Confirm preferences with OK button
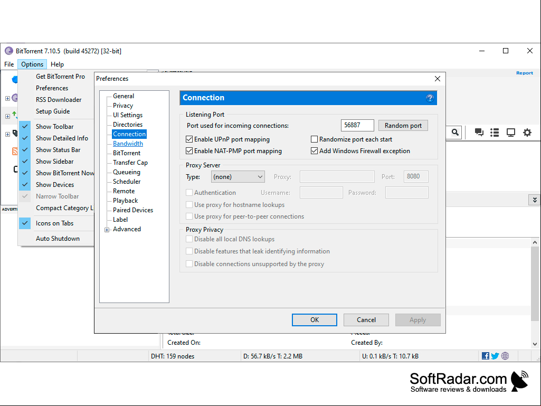541x406 pixels. click(315, 320)
